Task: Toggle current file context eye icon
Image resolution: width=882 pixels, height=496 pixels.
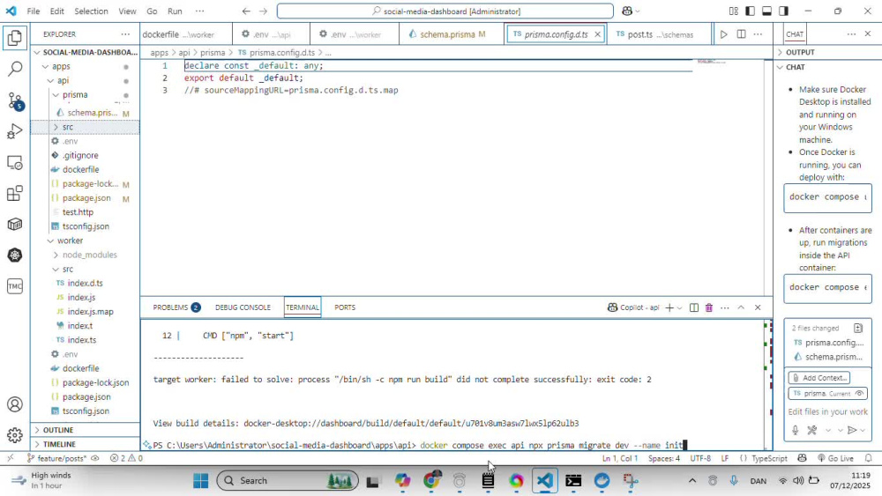Action: click(x=859, y=393)
